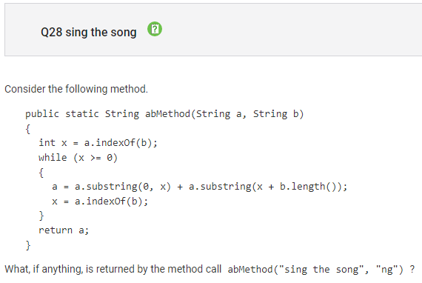Click the 'x = a.indexOf(b);' line inside loop
The height and width of the screenshot is (283, 422).
[100, 202]
